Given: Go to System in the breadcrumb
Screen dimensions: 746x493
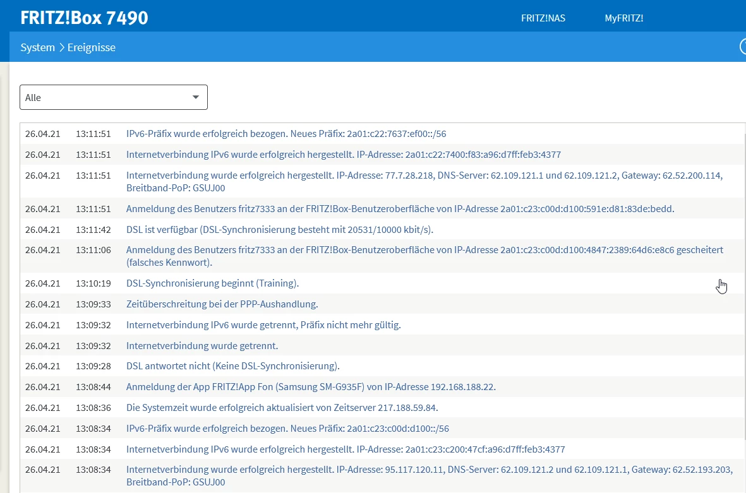Looking at the screenshot, I should pyautogui.click(x=38, y=47).
